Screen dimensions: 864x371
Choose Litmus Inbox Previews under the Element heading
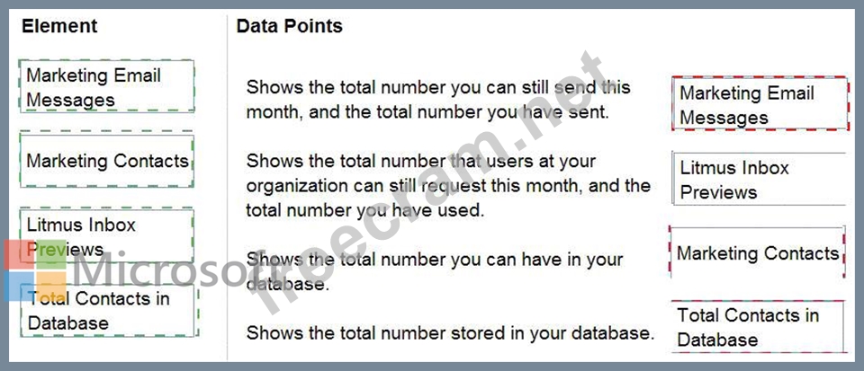point(106,236)
